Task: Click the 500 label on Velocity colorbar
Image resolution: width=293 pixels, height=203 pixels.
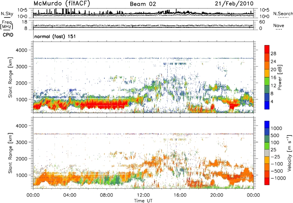Action: tap(275, 136)
